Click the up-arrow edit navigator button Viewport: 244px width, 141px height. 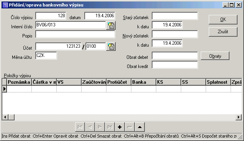(x=140, y=127)
